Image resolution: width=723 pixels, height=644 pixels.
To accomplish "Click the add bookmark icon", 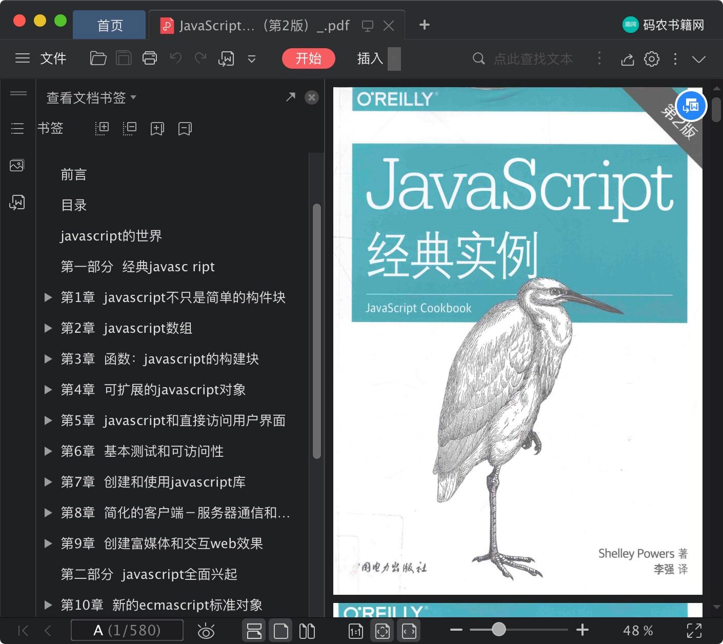I will coord(157,128).
